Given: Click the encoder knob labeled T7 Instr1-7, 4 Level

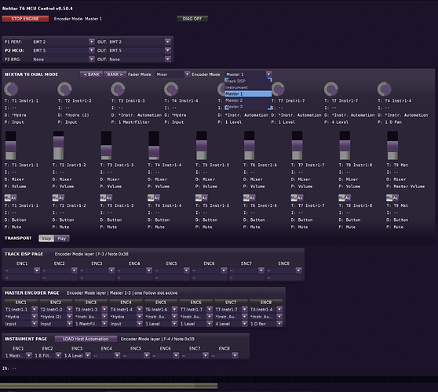Looking at the screenshot, I should click(x=331, y=89).
